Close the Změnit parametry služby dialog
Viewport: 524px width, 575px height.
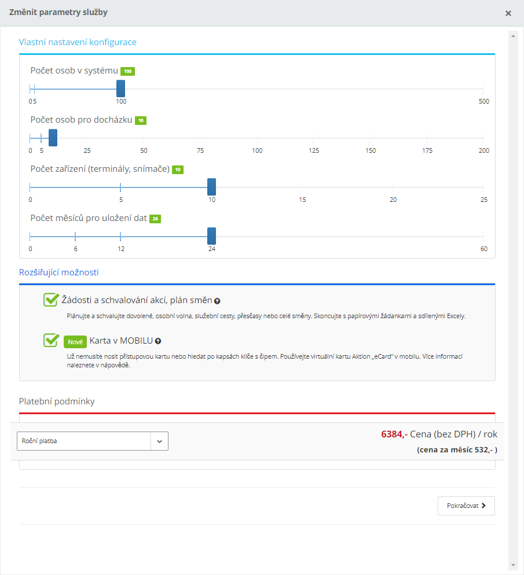point(508,13)
